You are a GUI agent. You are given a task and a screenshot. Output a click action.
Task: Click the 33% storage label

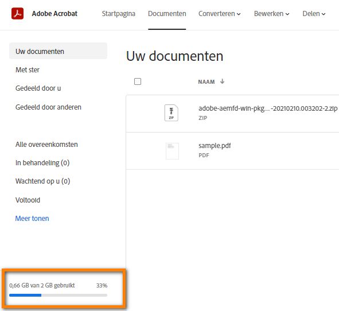pyautogui.click(x=102, y=286)
